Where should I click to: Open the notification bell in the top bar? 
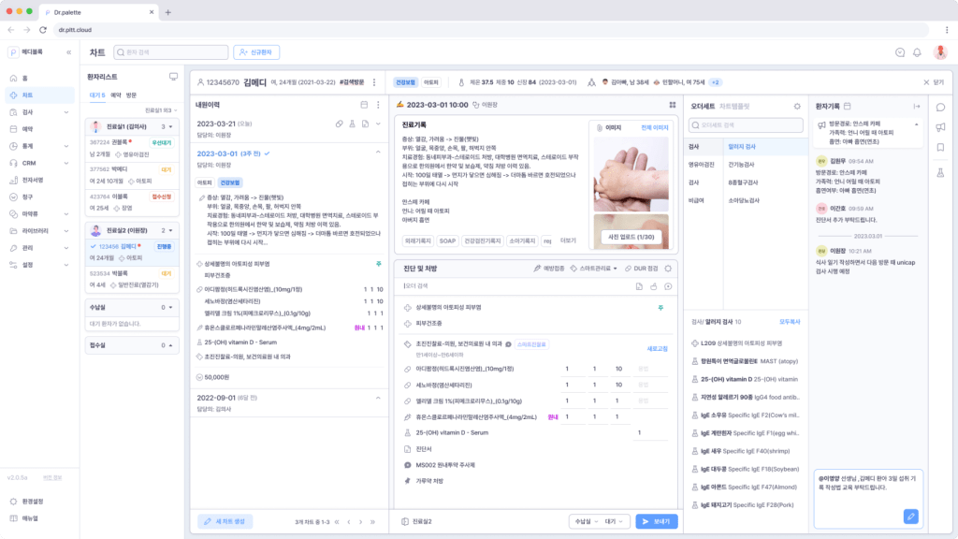click(917, 52)
